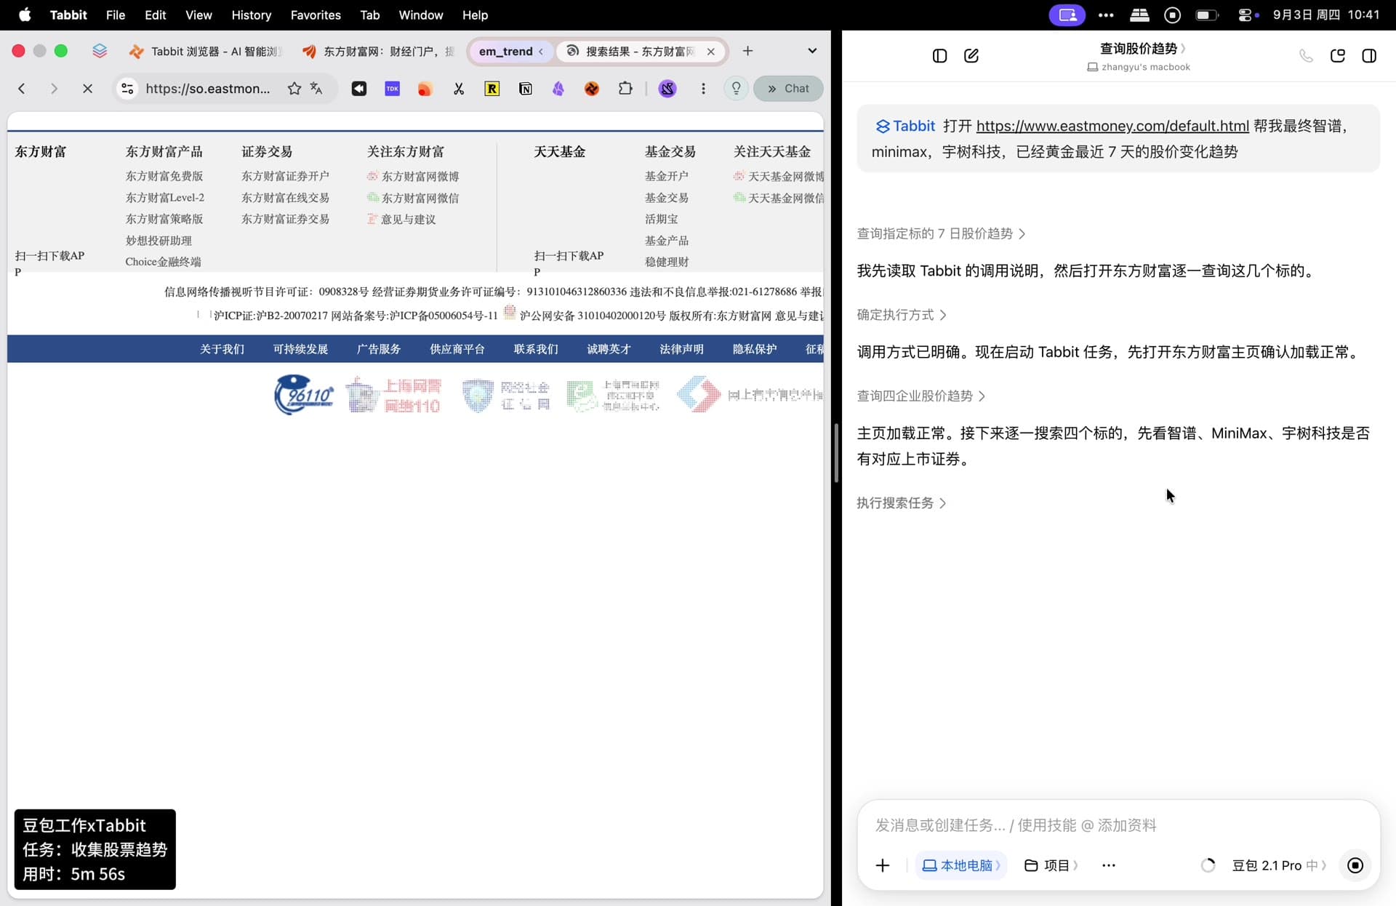The width and height of the screenshot is (1396, 906).
Task: Open the 项目 selector
Action: 1051,865
